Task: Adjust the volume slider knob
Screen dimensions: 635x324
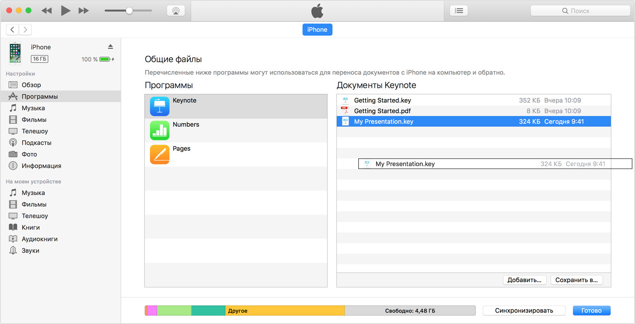Action: click(x=129, y=11)
